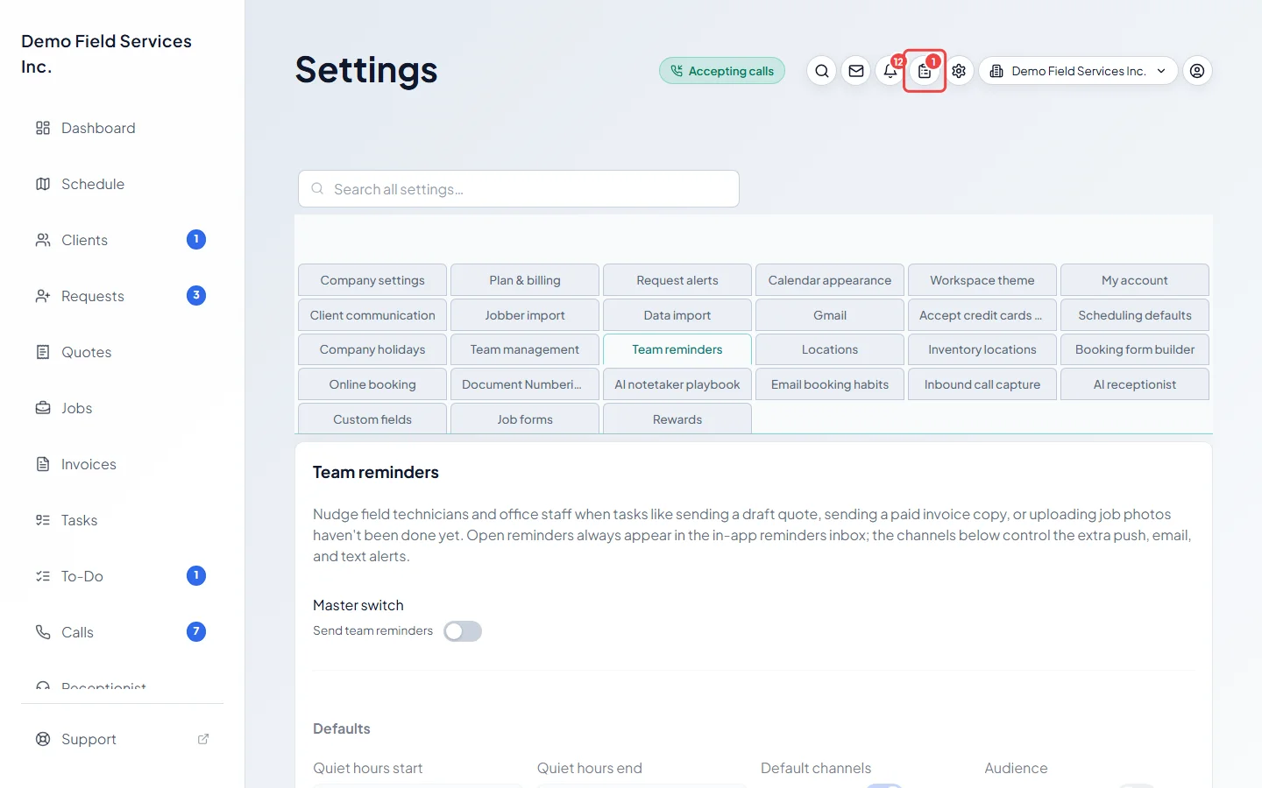
Task: Select the Jobber import tab
Action: pyautogui.click(x=525, y=315)
